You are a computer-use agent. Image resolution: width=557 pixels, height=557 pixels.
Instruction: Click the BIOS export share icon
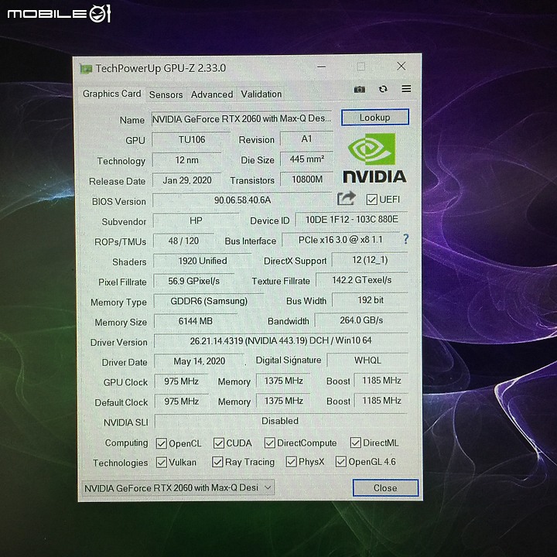click(x=347, y=198)
